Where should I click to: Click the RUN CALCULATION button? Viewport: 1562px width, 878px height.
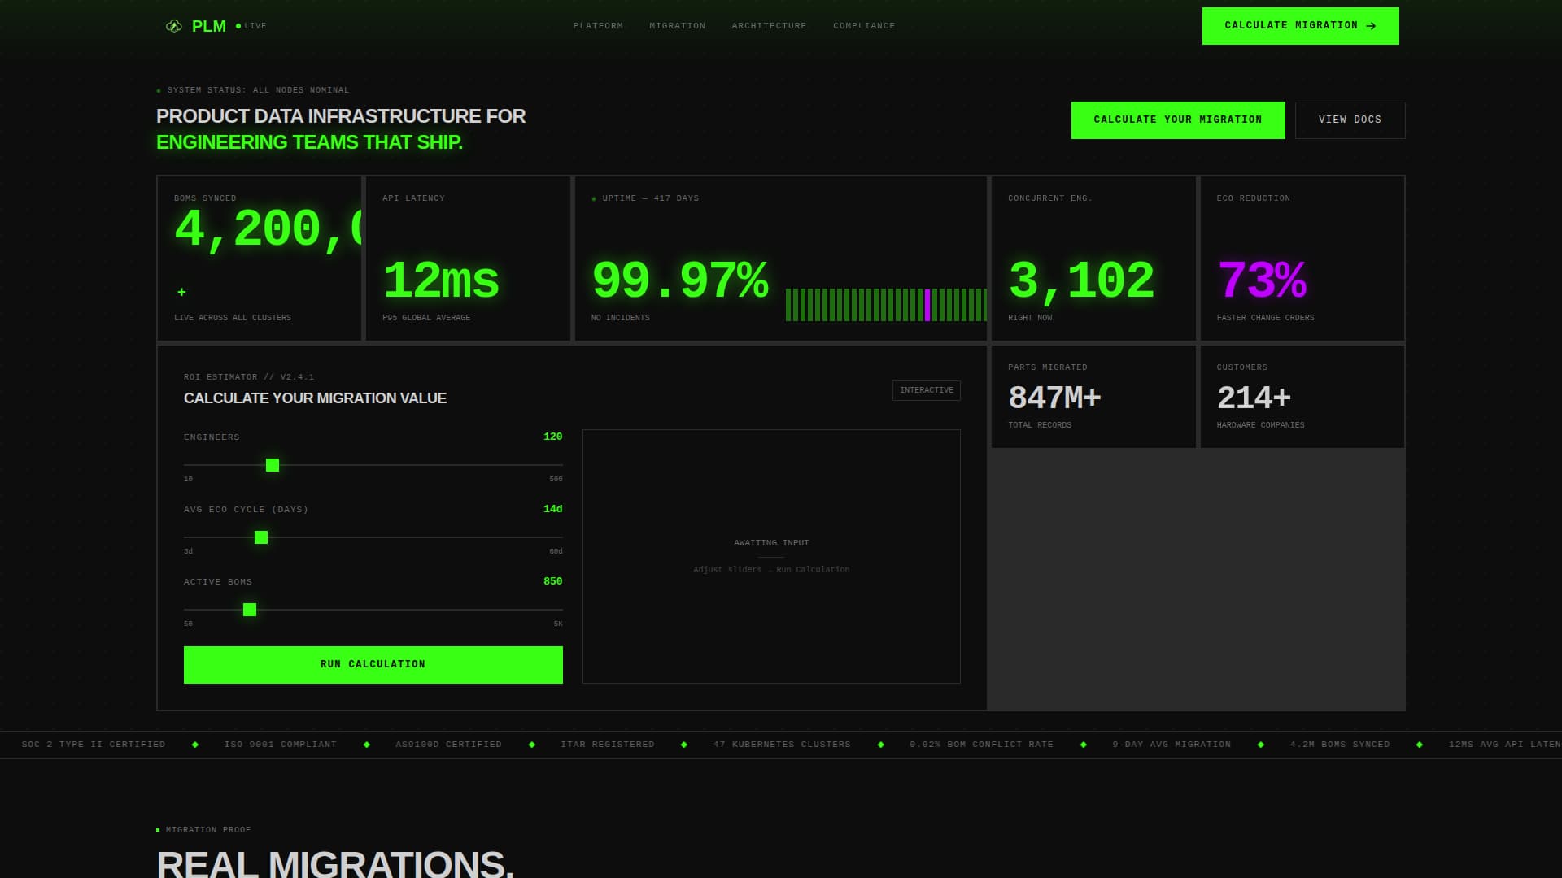(373, 664)
